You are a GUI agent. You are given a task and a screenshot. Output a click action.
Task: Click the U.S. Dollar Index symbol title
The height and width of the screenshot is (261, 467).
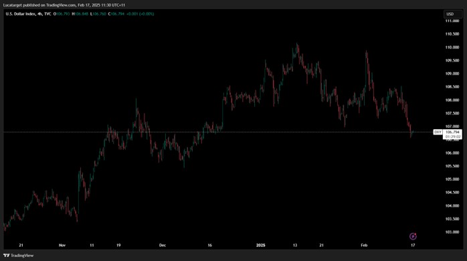point(21,13)
